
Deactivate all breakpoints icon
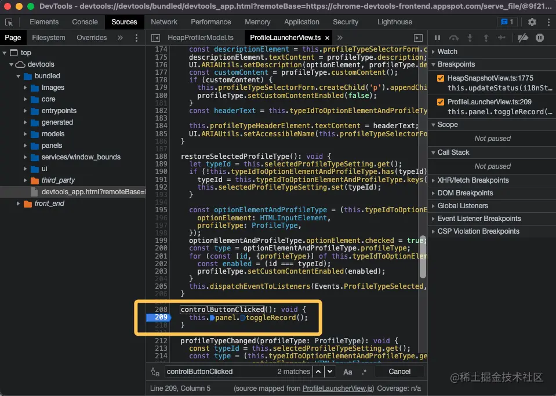coord(523,38)
